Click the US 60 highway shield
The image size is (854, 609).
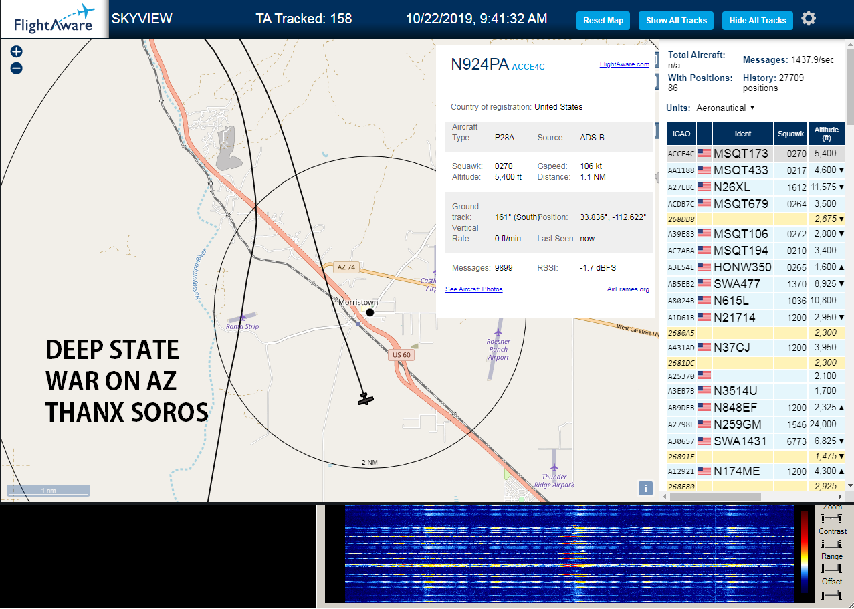click(x=401, y=355)
